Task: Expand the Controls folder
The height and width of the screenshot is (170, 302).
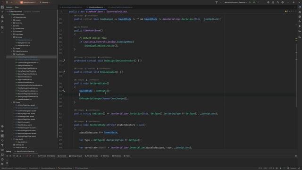Action: tap(12, 23)
